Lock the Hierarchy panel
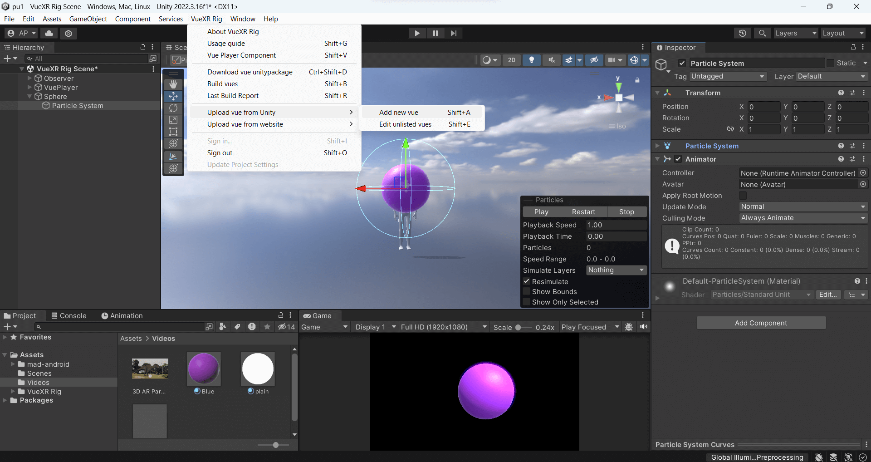Screen dimensions: 871x462 143,47
